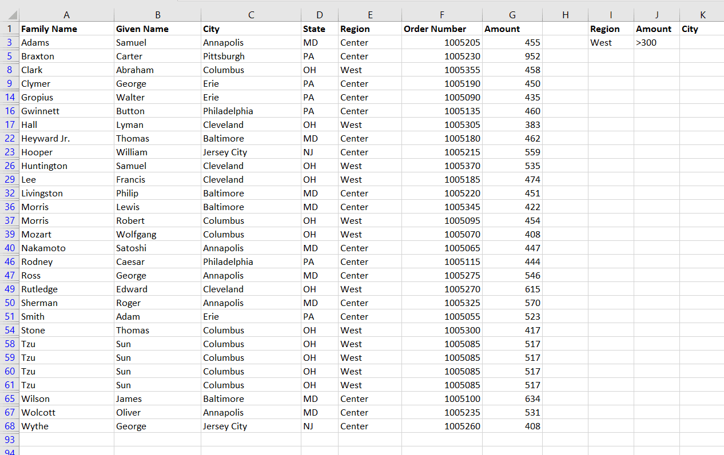Screen dimensions: 724x455
Task: Select row 1 by clicking its row number
Action: 9,29
